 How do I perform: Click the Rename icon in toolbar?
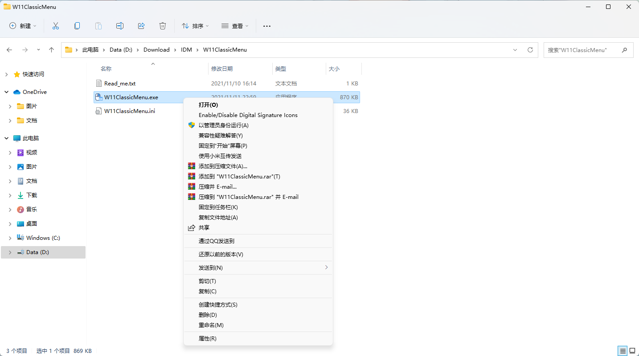pyautogui.click(x=120, y=26)
